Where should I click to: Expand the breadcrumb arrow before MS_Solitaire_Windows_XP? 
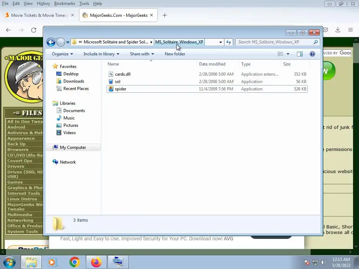coord(151,42)
